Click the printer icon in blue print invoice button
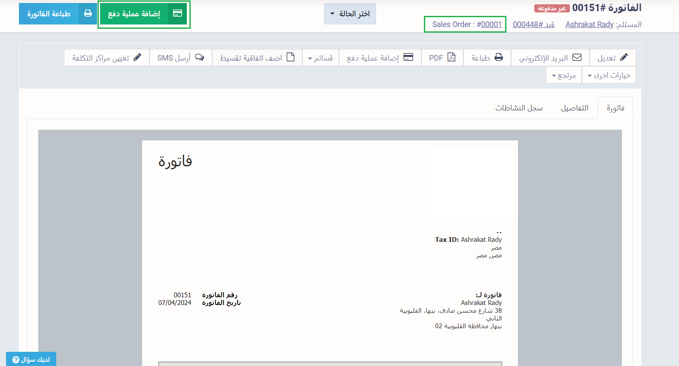Viewport: 679px width, 366px height. coord(88,14)
